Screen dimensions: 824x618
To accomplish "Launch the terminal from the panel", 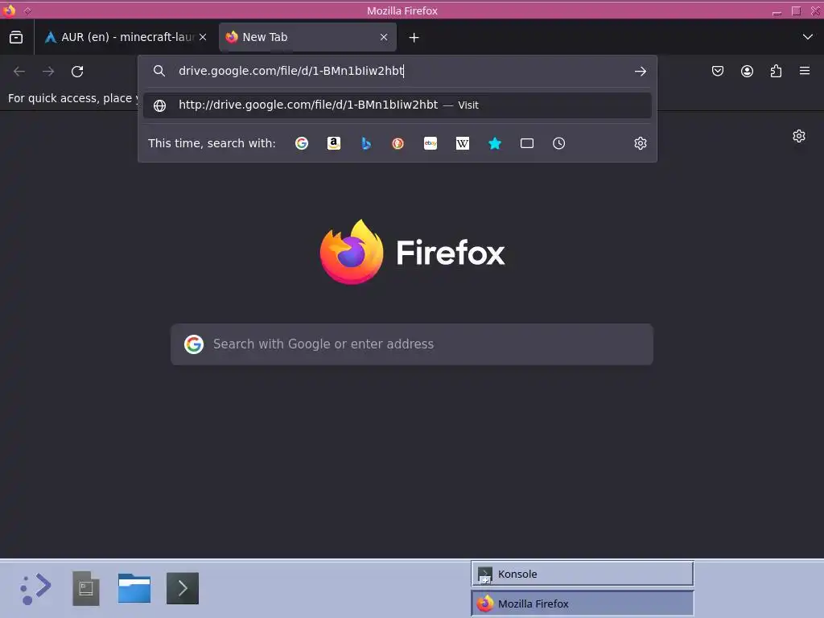I will (183, 588).
